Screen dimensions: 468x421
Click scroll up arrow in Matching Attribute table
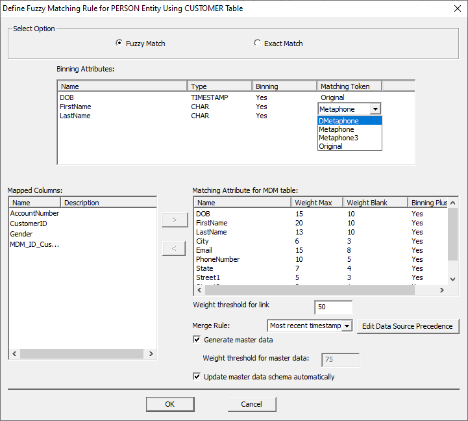point(452,203)
